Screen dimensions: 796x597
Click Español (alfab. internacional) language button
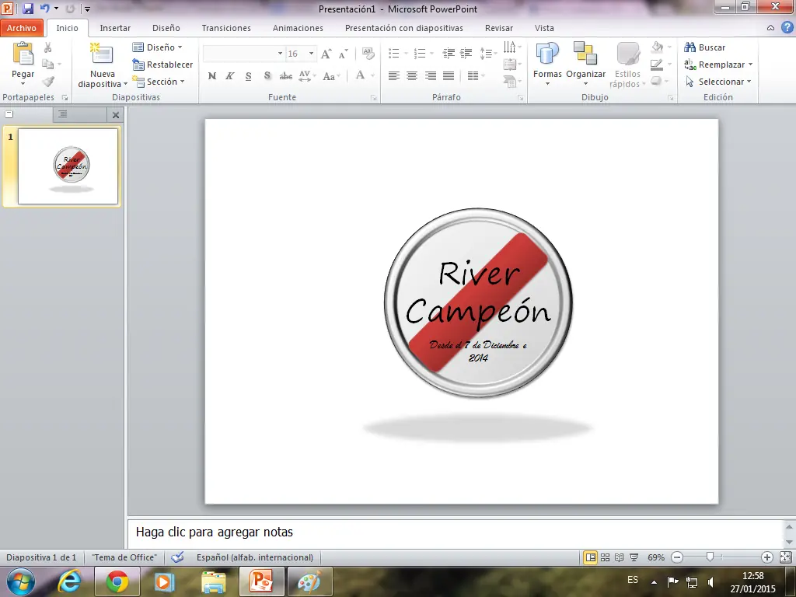(x=255, y=557)
